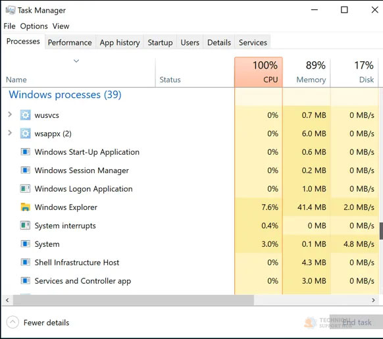The height and width of the screenshot is (339, 383).
Task: Click the Fewer details label
Action: tap(47, 323)
